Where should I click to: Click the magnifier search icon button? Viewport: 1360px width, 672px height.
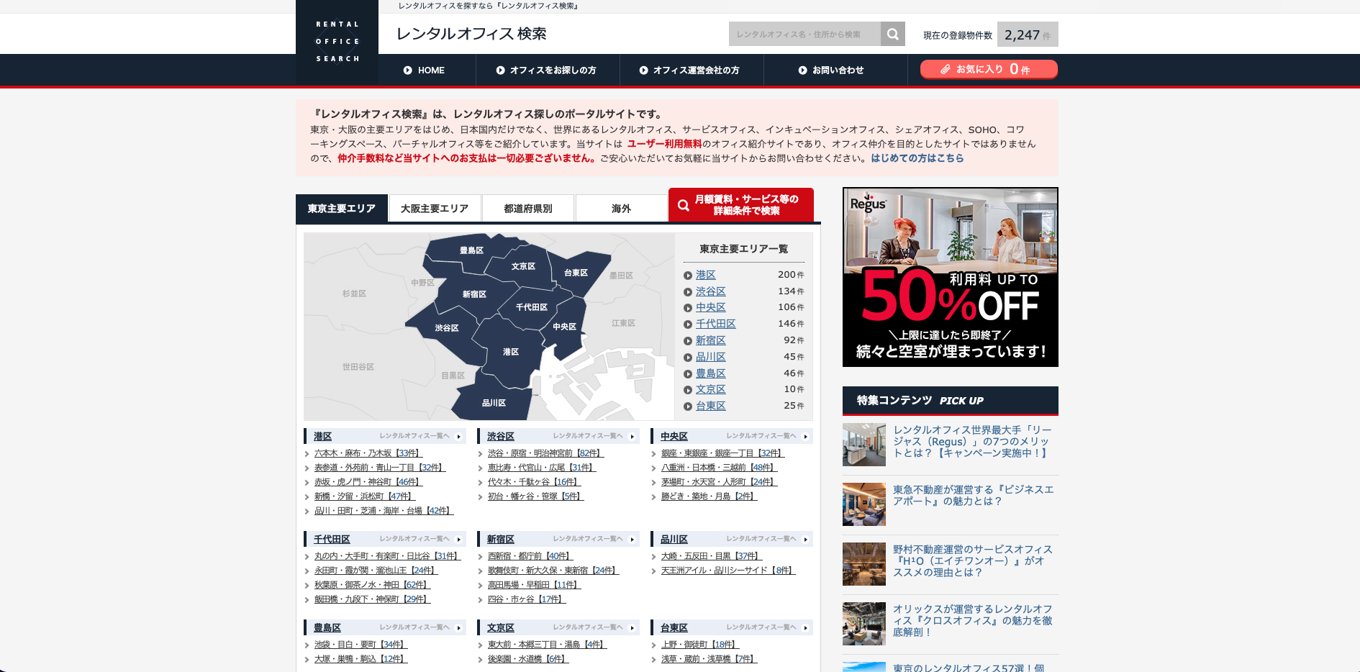(x=892, y=34)
